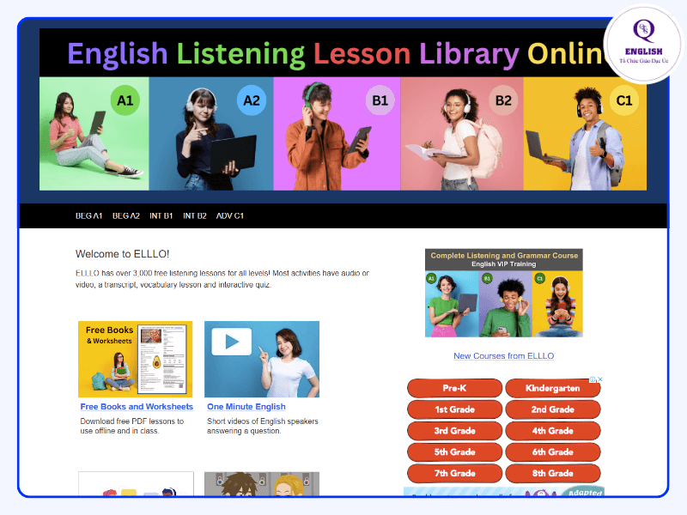The width and height of the screenshot is (687, 515).
Task: Open the B1 banner panel with orange-jacket man
Action: click(x=337, y=134)
